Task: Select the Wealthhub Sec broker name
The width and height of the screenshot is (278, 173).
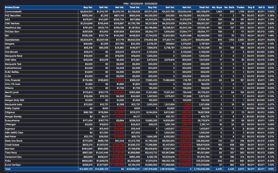Action: [13, 28]
